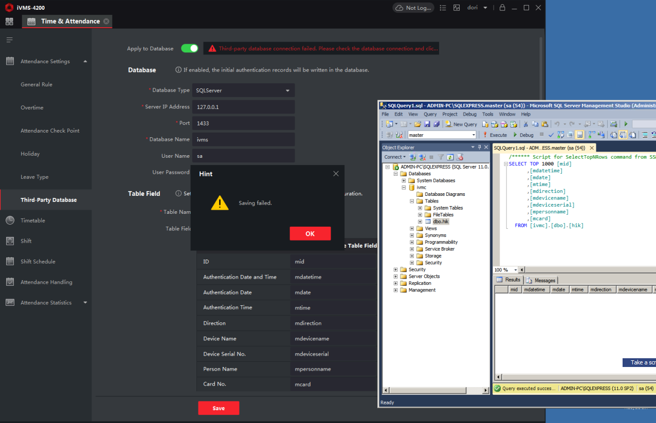Open the master database selector dropdown
Image resolution: width=656 pixels, height=423 pixels.
pyautogui.click(x=473, y=135)
